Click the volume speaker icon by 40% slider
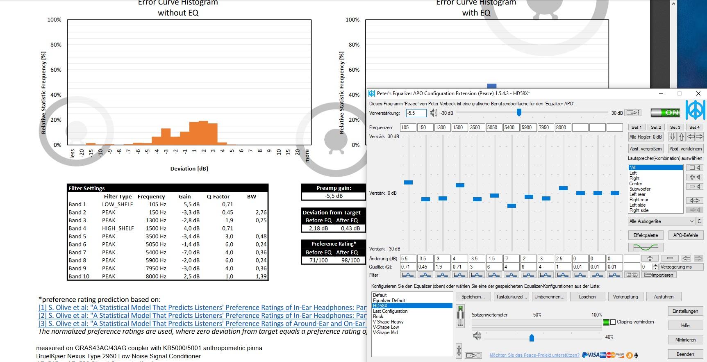Viewport: 707px width, 362px height. 477,336
